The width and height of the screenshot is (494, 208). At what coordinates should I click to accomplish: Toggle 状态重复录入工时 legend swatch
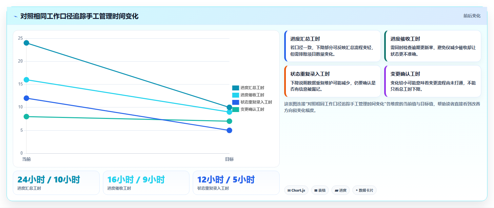point(235,102)
